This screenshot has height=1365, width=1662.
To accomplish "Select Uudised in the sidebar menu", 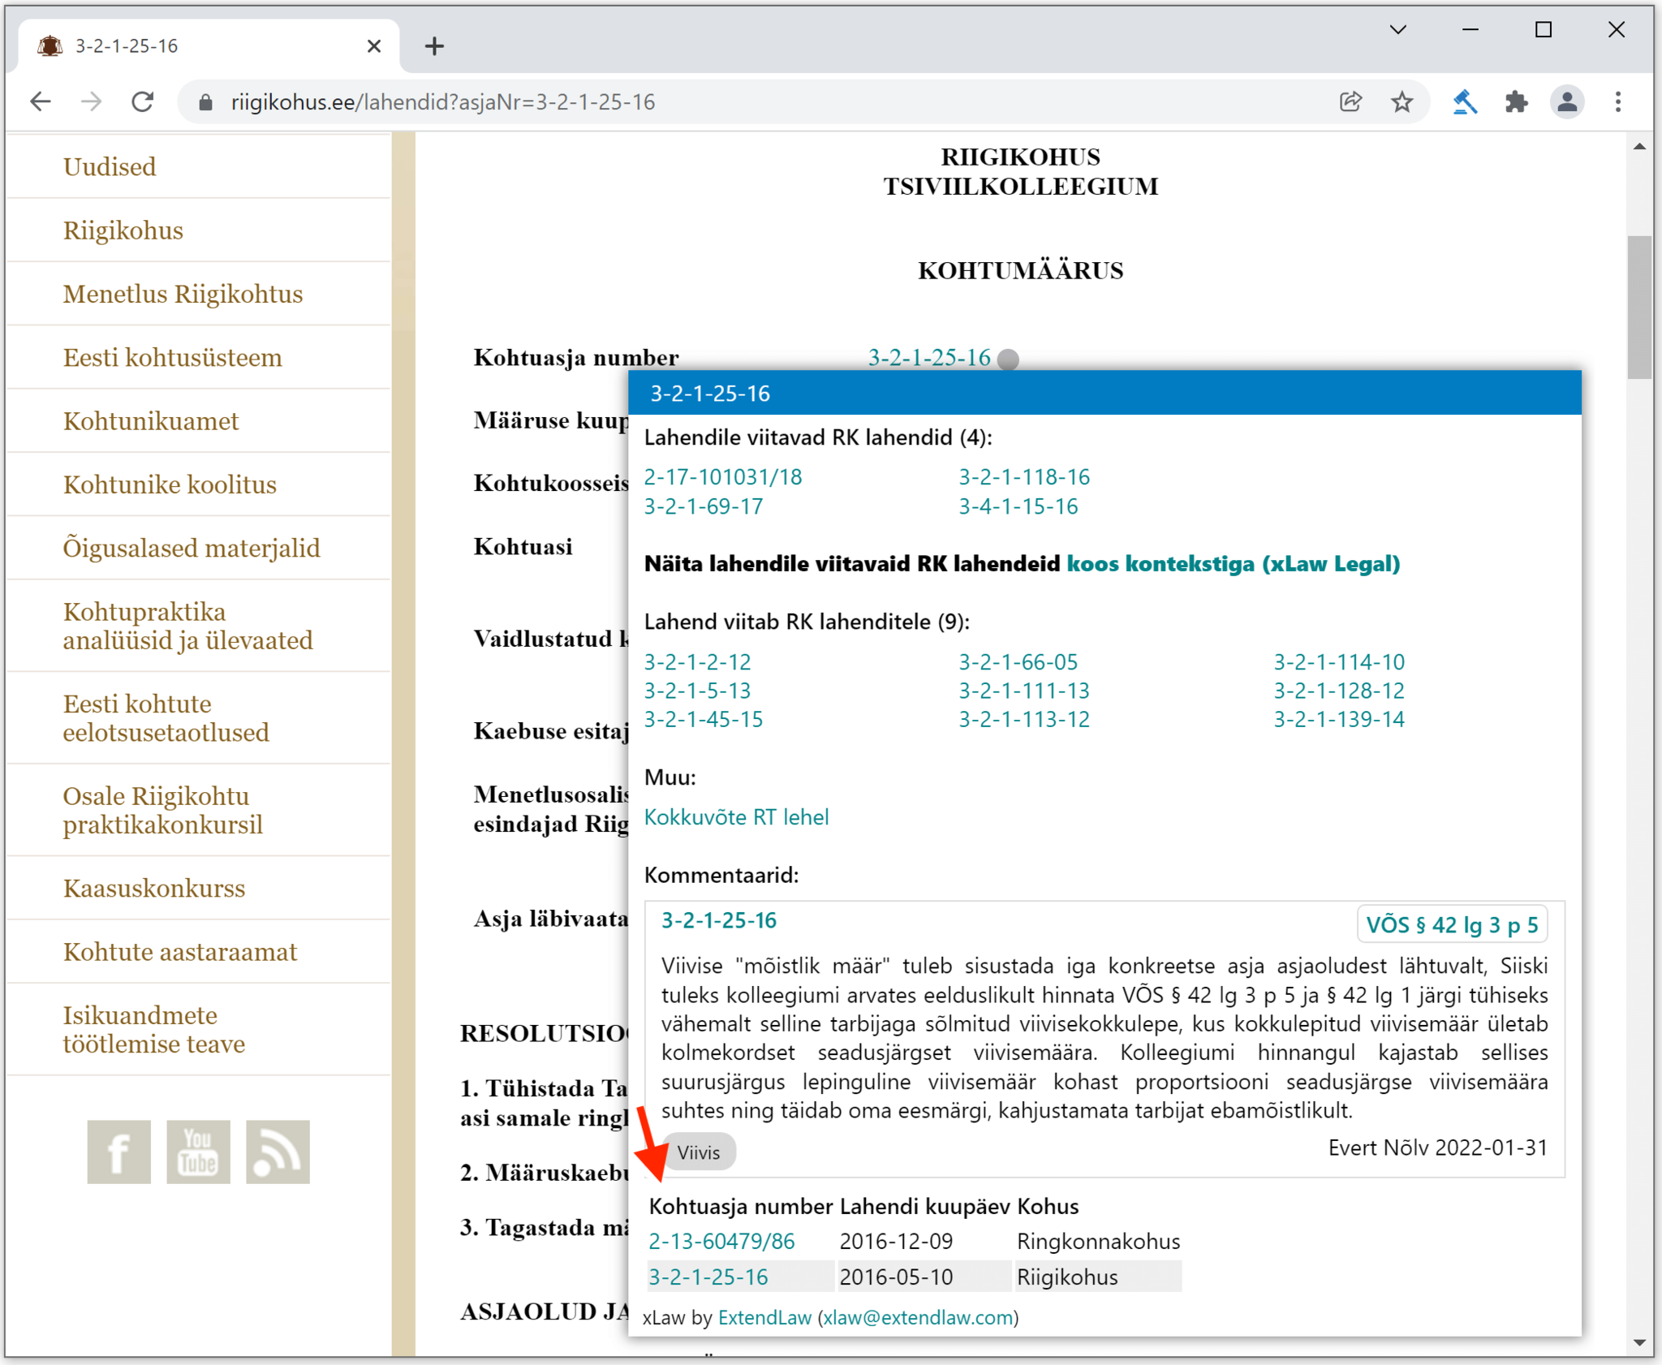I will (x=109, y=166).
